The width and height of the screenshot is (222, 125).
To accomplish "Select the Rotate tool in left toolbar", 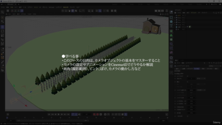I will coord(2,31).
